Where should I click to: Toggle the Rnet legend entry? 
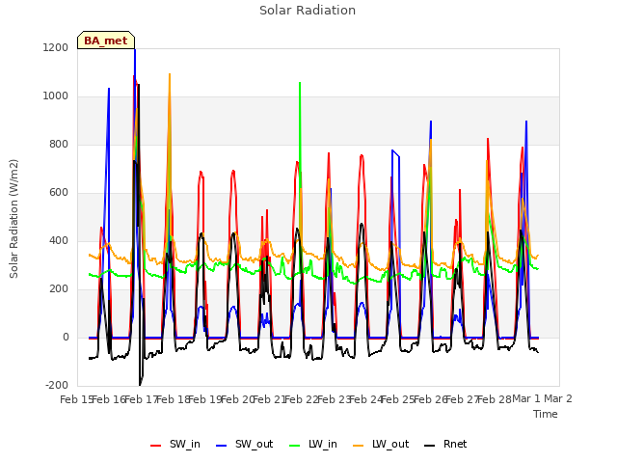[445, 445]
